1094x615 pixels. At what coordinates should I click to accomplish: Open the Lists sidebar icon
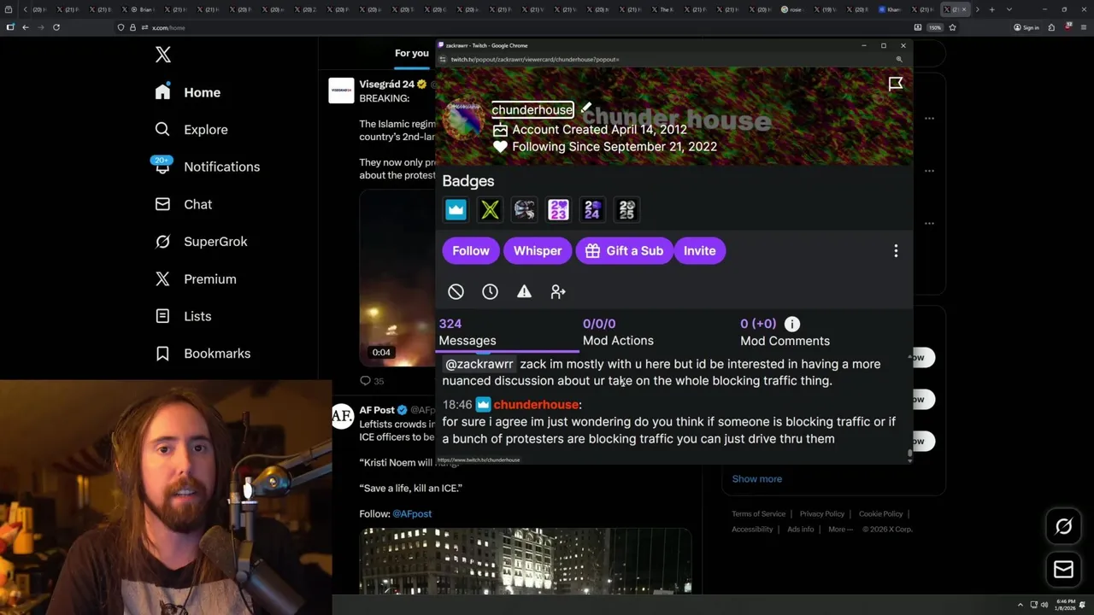162,316
